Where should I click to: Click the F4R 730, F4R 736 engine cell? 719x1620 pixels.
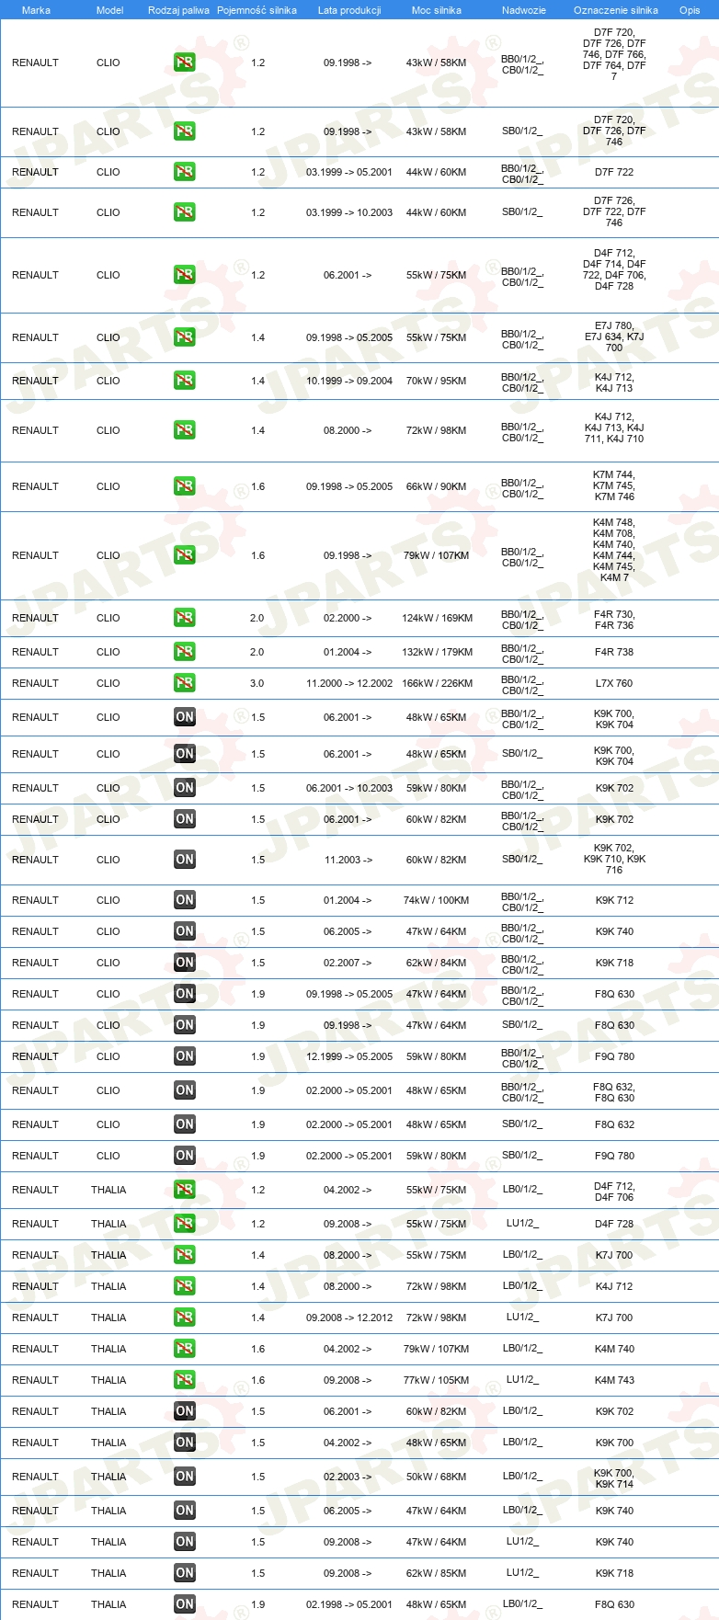[614, 620]
